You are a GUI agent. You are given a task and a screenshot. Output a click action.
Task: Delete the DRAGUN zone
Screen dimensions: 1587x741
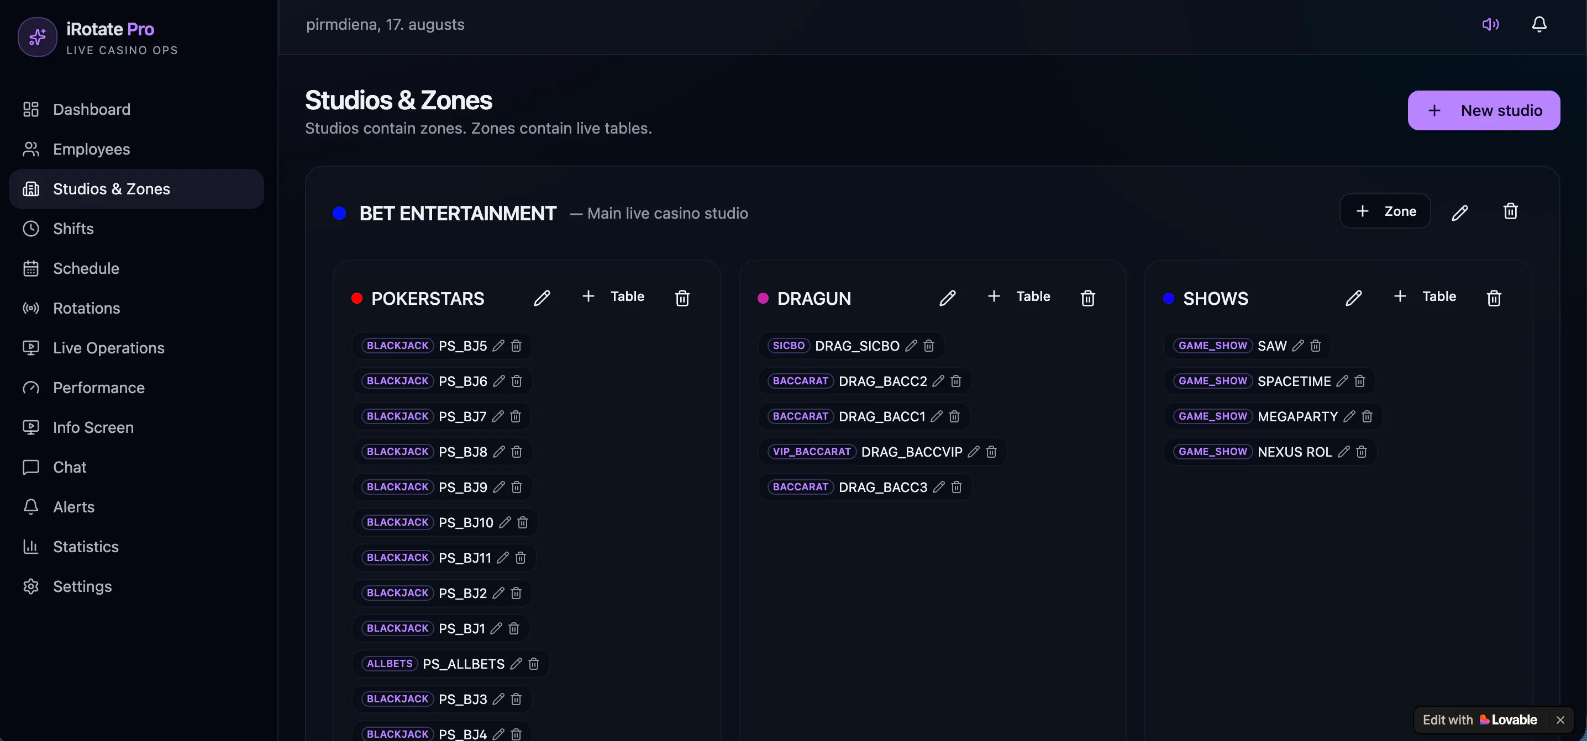1088,298
